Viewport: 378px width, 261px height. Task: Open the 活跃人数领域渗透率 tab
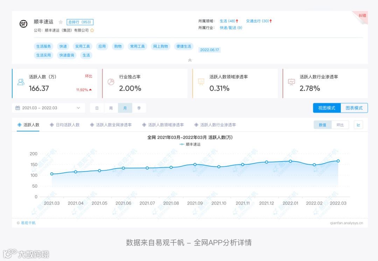(x=163, y=125)
